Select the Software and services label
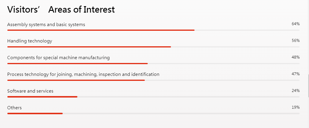Viewport: 309px width, 128px height. pyautogui.click(x=30, y=91)
